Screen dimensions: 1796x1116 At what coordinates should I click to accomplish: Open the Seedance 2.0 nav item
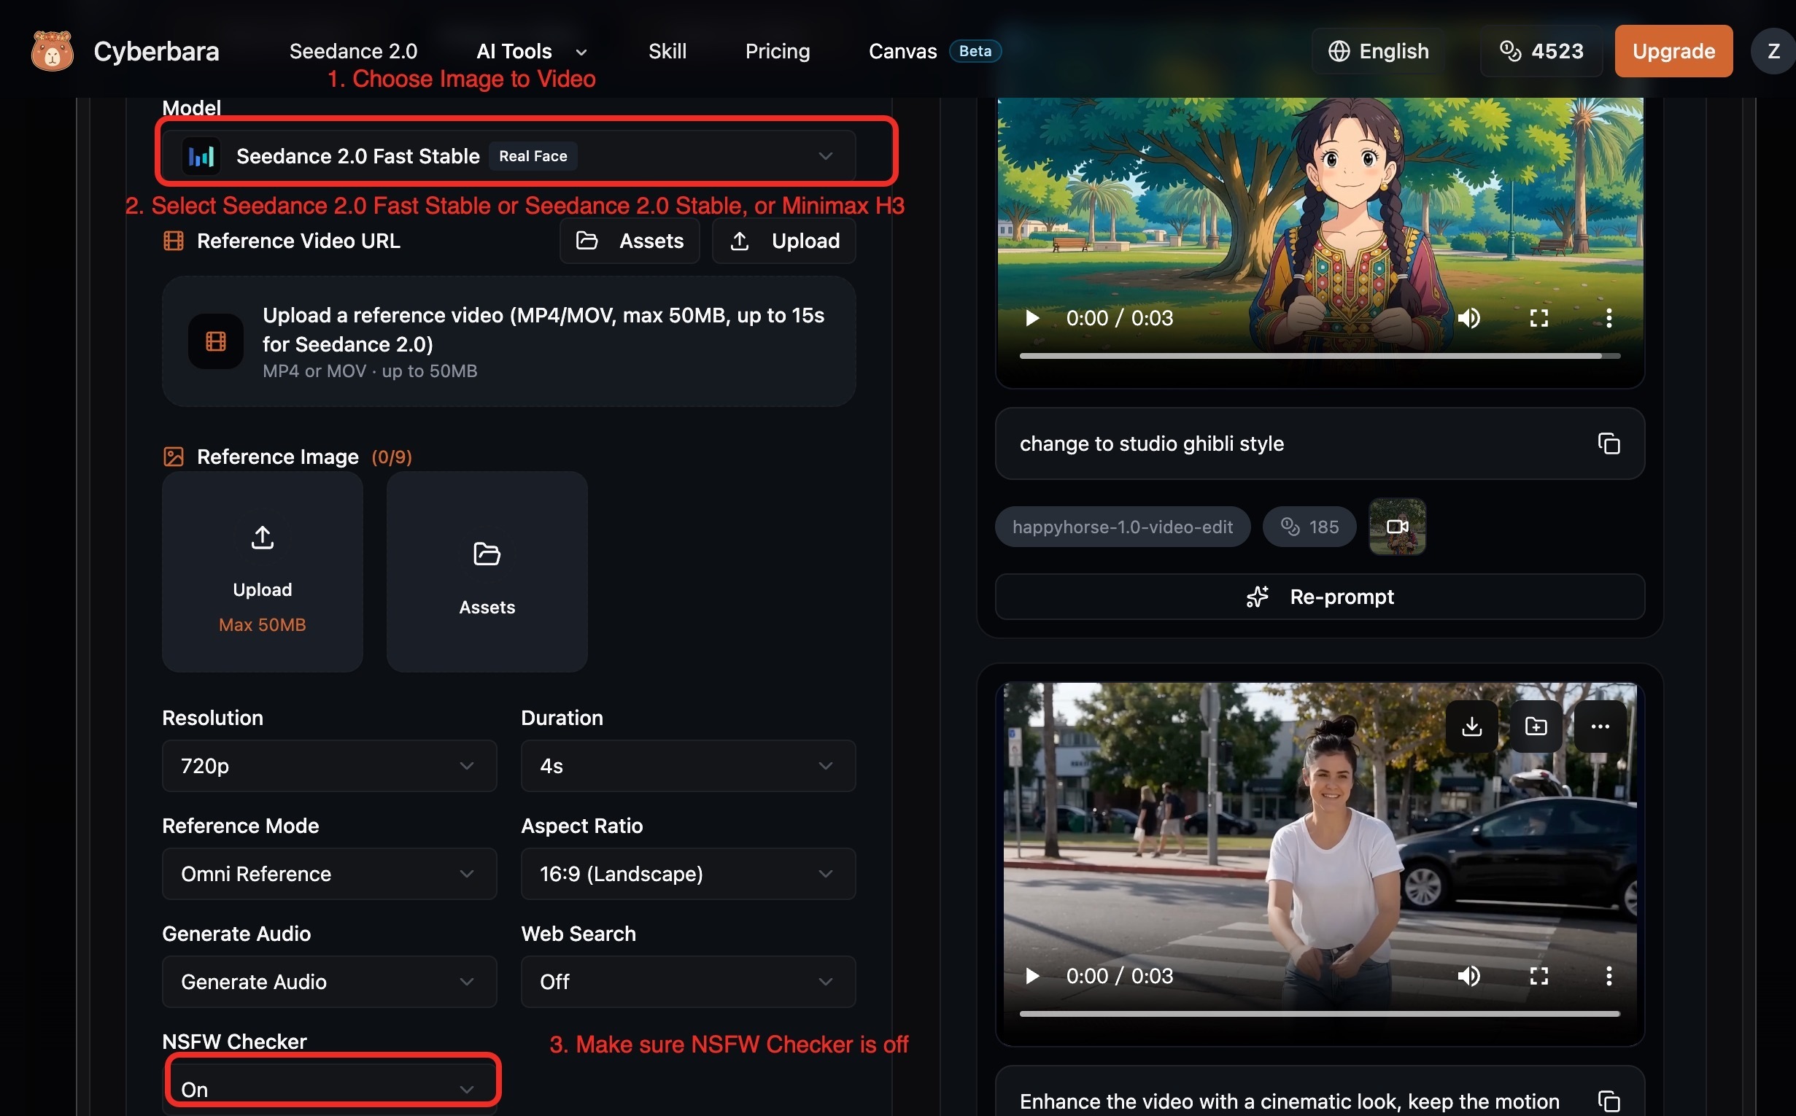[353, 51]
